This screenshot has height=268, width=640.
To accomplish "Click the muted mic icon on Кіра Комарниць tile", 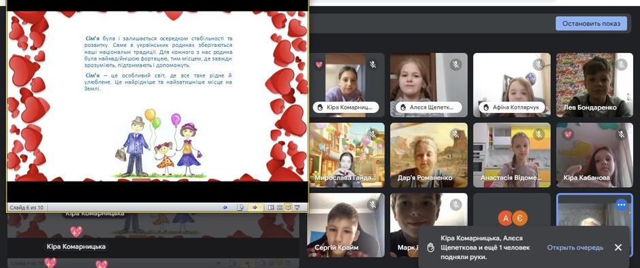I will click(x=372, y=65).
